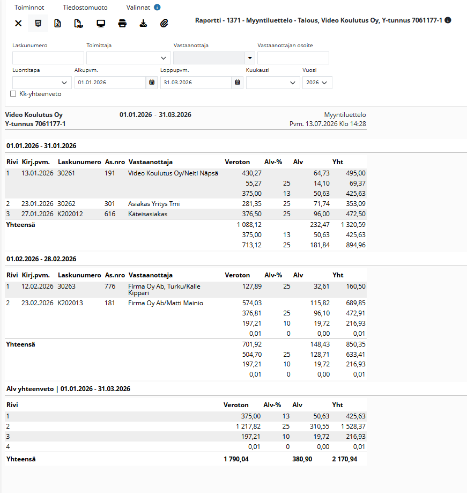Print the report with printer icon
Image resolution: width=467 pixels, height=493 pixels.
(122, 23)
